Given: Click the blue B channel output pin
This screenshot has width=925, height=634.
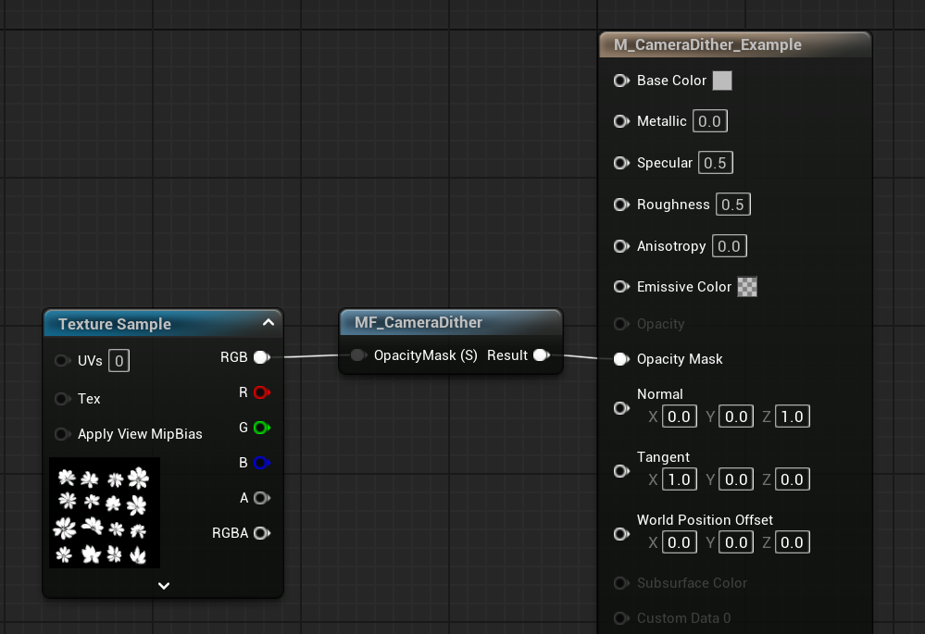Looking at the screenshot, I should click(x=261, y=463).
